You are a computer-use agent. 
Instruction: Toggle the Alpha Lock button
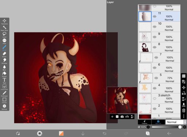click(158, 122)
